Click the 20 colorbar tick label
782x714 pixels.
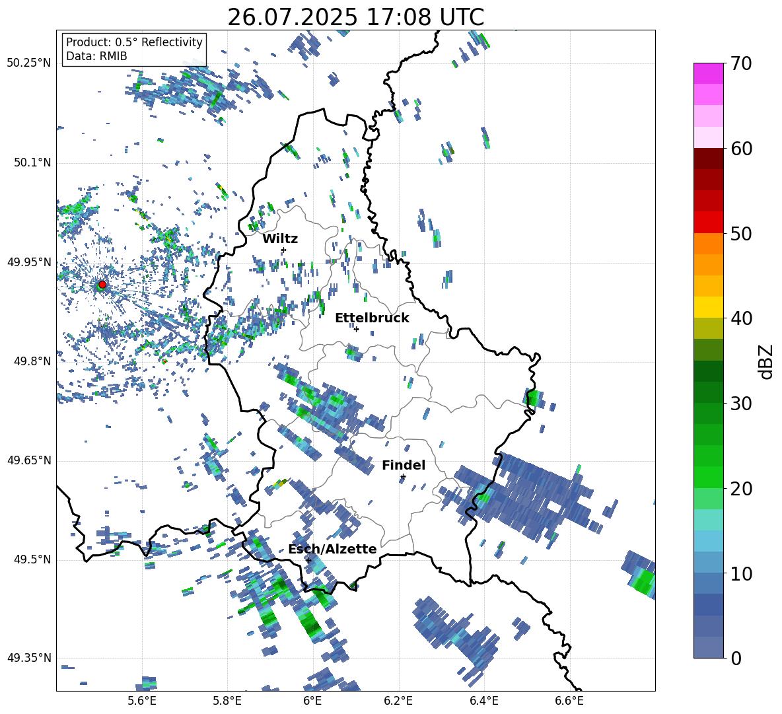[742, 489]
